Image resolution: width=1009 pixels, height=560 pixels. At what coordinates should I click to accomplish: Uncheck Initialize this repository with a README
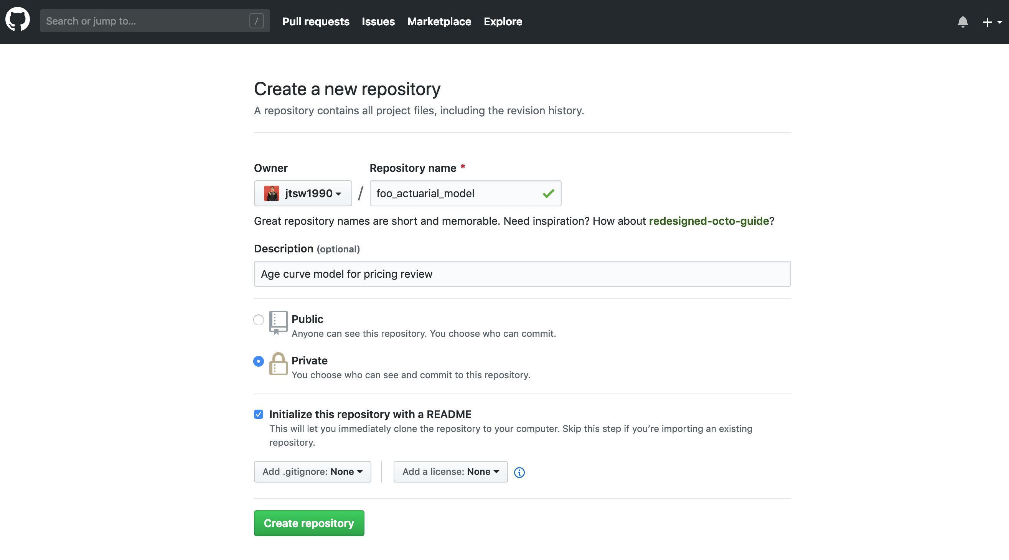259,414
